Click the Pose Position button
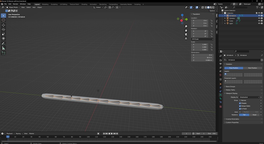Image resolution: width=264 pixels, height=144 pixels. [x=234, y=68]
